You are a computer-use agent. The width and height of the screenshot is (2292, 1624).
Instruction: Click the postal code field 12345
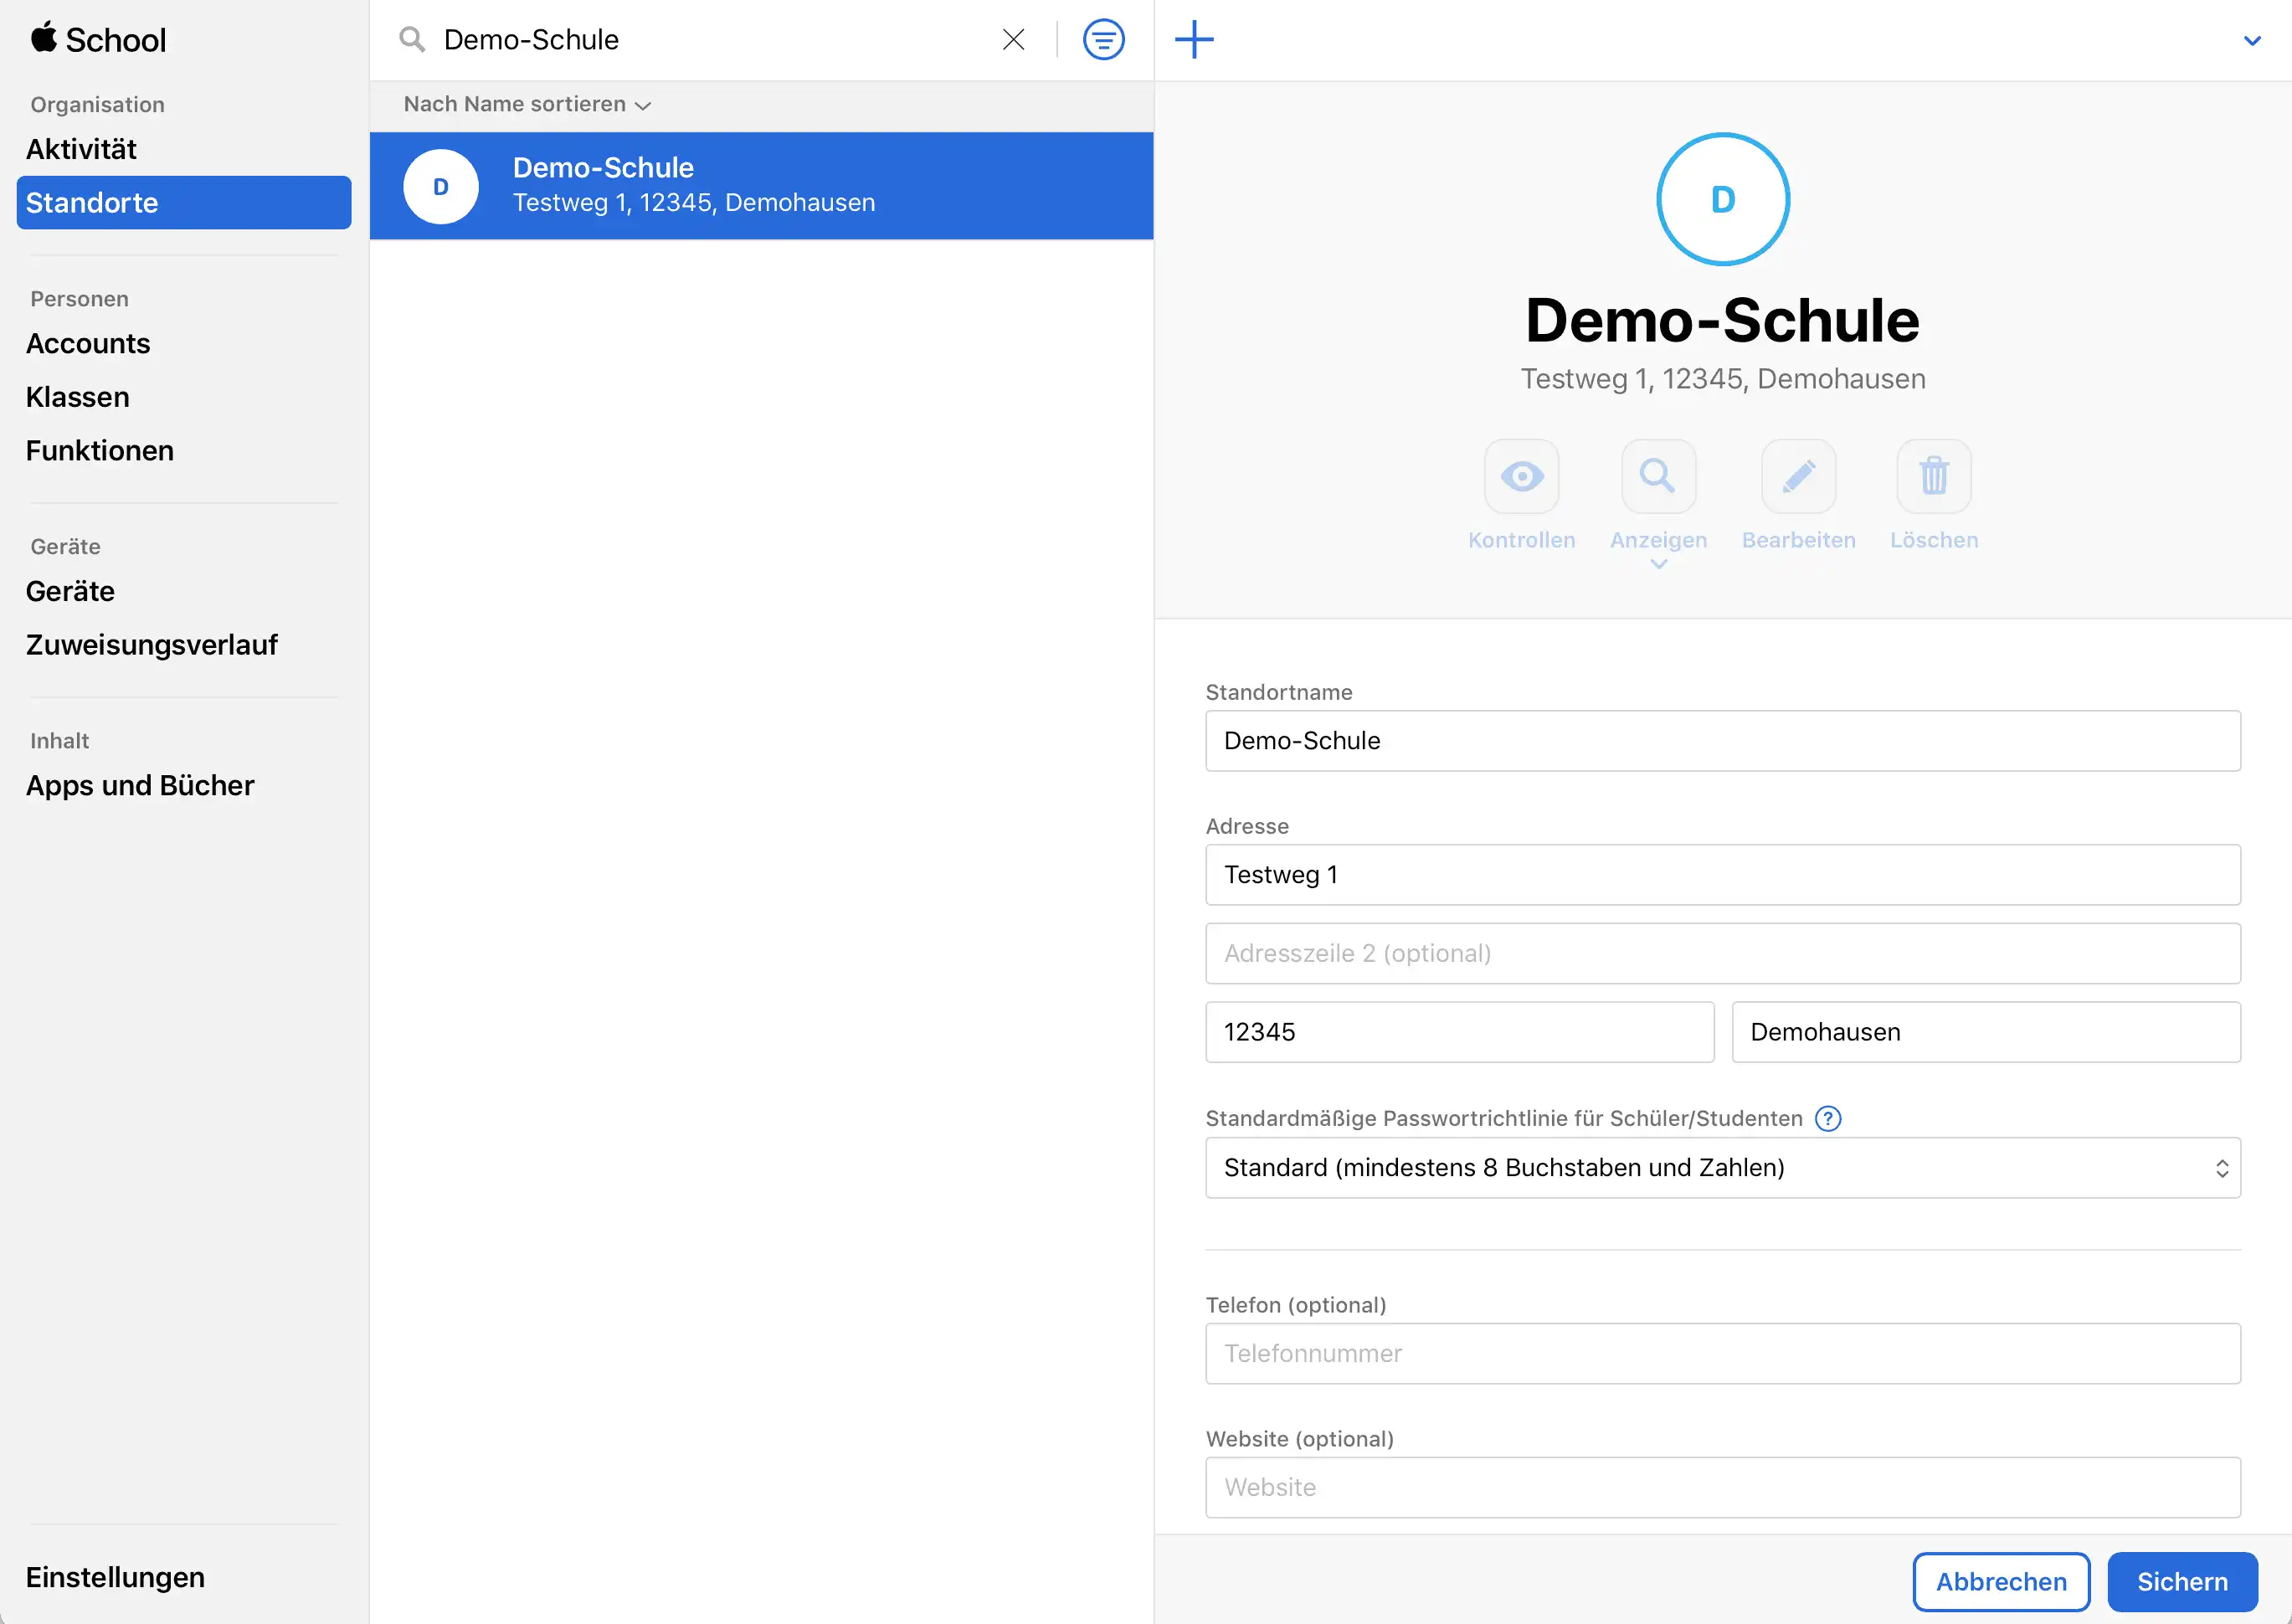[1459, 1032]
